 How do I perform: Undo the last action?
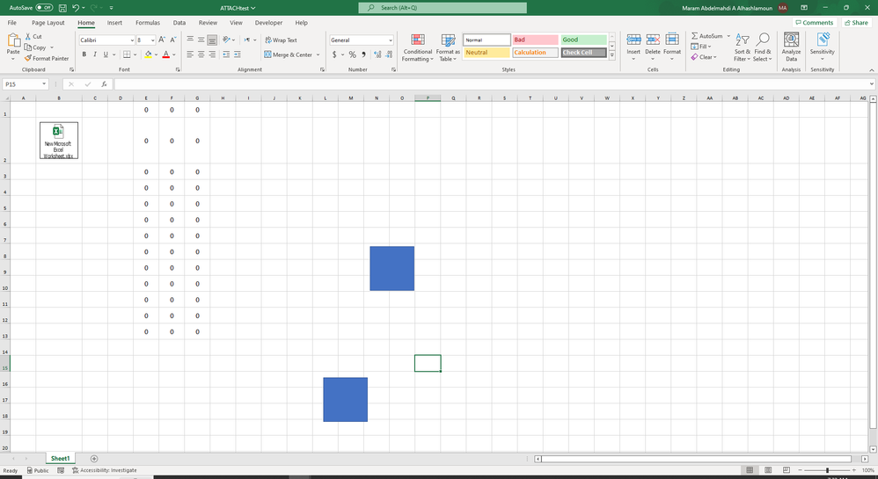pos(76,8)
